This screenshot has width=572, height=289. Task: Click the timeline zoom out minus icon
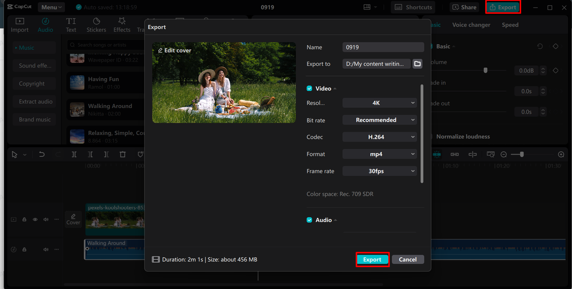pos(504,154)
